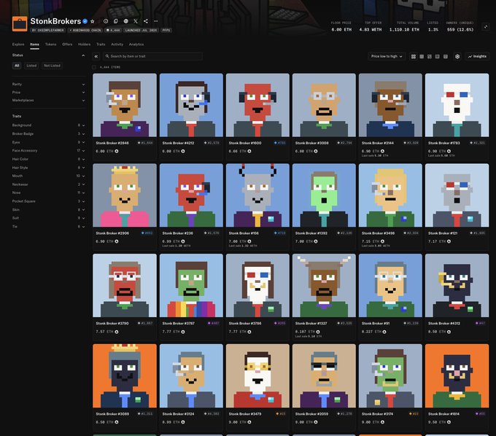This screenshot has width=496, height=436.
Task: Click the marketplace icon after 6.00 ETH on Stonk Broker #4212
Action: (183, 151)
